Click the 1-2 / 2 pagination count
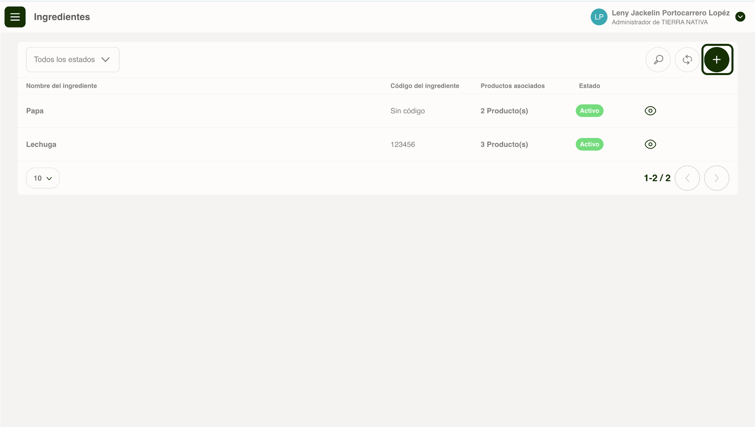This screenshot has height=427, width=755. tap(657, 178)
